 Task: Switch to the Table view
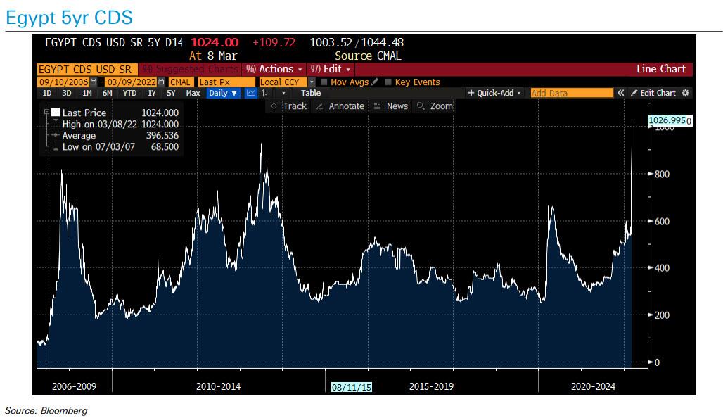click(x=311, y=93)
